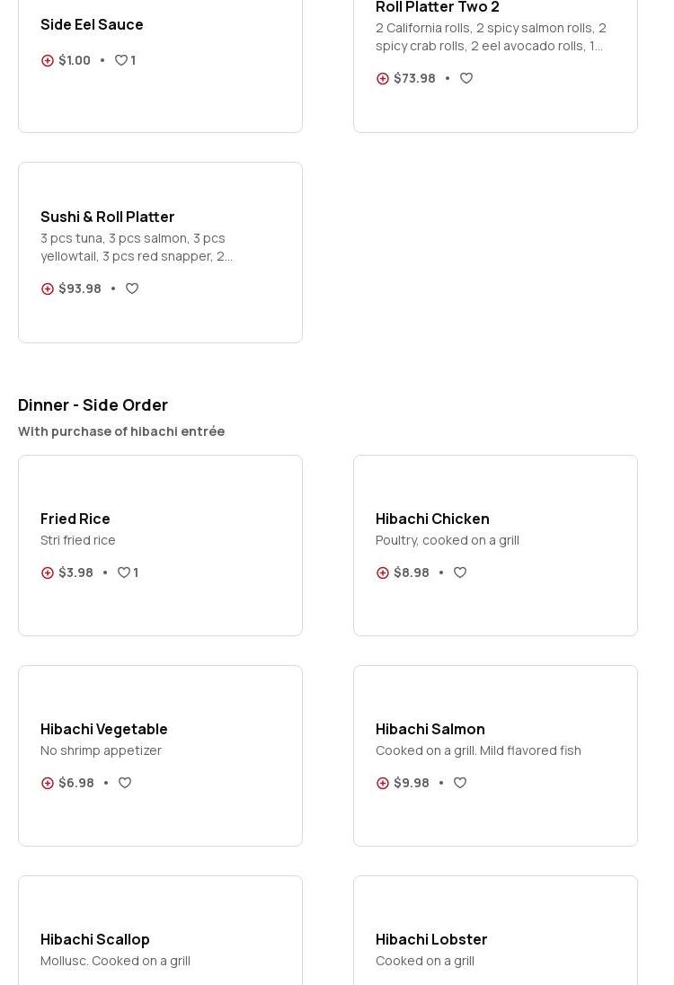Add Roll Platter Two 2 to order
Image resolution: width=674 pixels, height=985 pixels.
pyautogui.click(x=383, y=78)
